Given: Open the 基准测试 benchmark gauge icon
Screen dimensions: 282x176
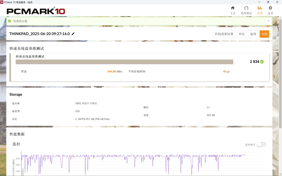Looking at the screenshot, I should coord(246,8).
